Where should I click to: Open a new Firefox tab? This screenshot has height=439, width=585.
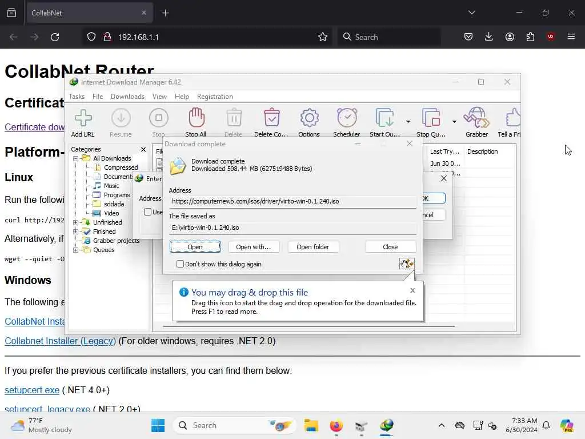click(x=165, y=13)
